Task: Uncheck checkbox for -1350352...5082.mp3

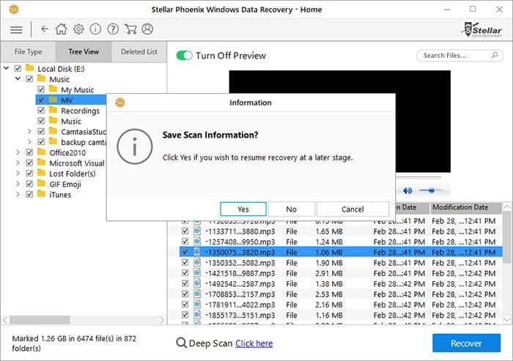Action: (185, 262)
